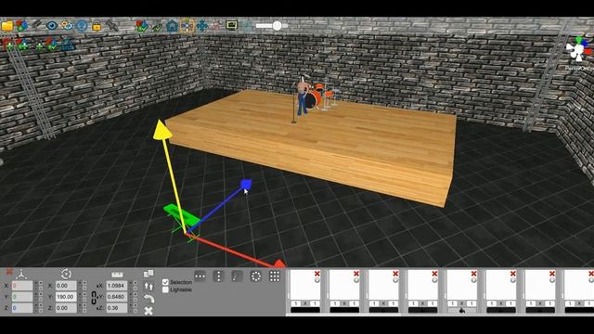This screenshot has height=334, width=594.
Task: Toggle the chain link scale lock
Action: coord(94,297)
